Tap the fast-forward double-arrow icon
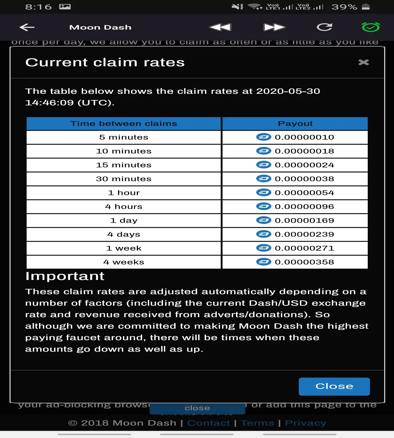 (x=274, y=27)
